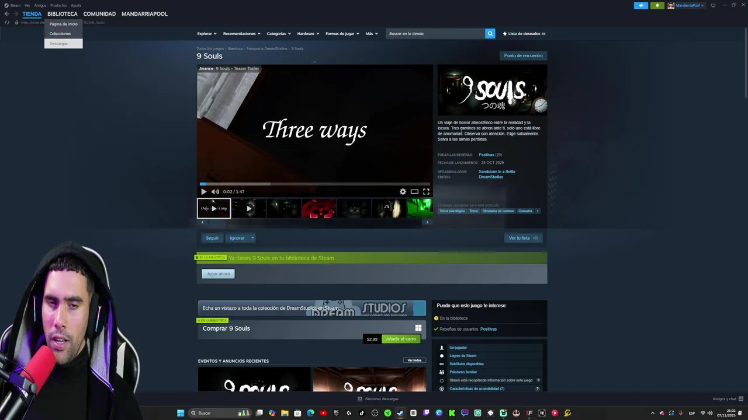Select the 'Terror psicológico' tag

(452, 211)
